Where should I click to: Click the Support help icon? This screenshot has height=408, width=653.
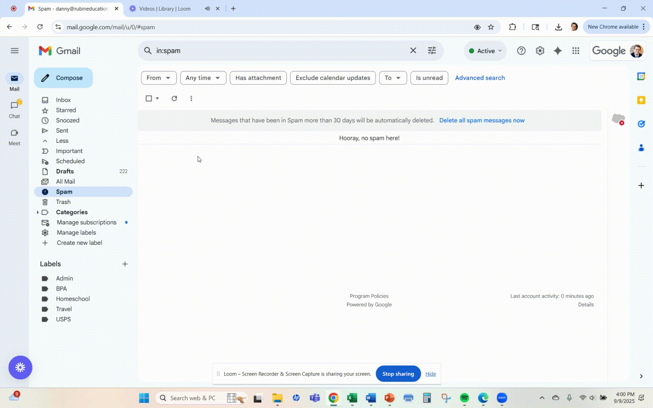pos(521,51)
